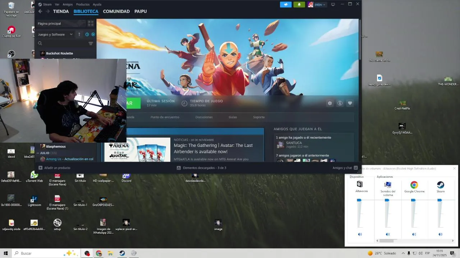This screenshot has width=460, height=258.
Task: Click Google Chrome icon in volume mixer
Action: point(414,185)
